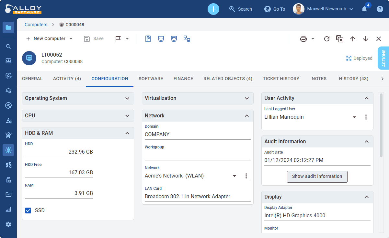Open the Network dropdown for Acme's Network

click(x=235, y=176)
